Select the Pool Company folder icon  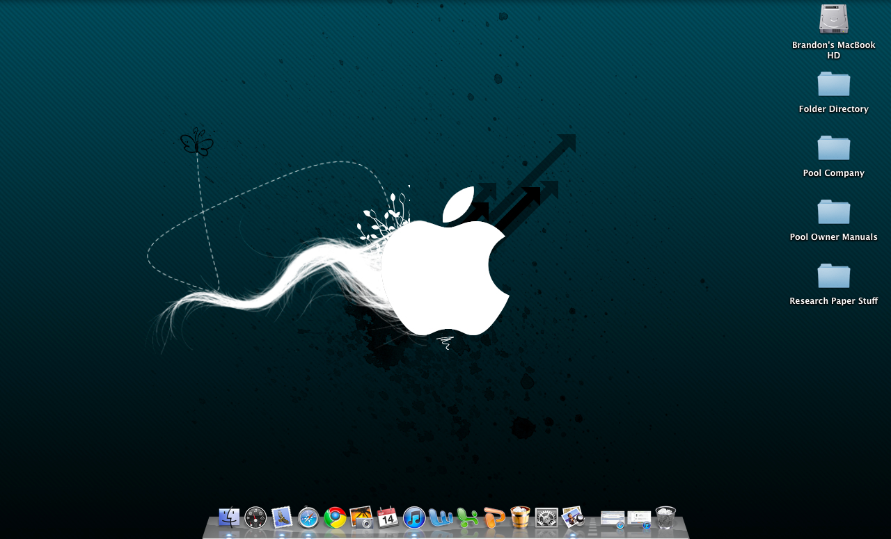point(833,147)
